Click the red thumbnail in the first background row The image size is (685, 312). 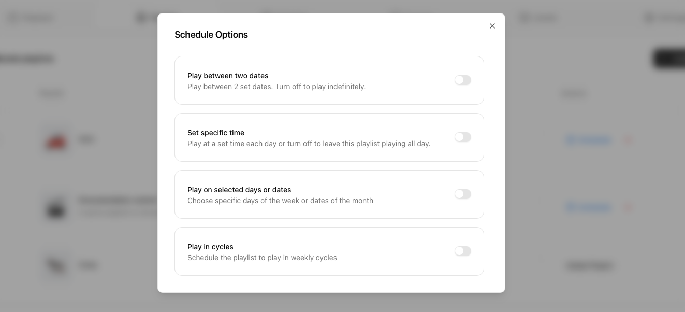56,140
